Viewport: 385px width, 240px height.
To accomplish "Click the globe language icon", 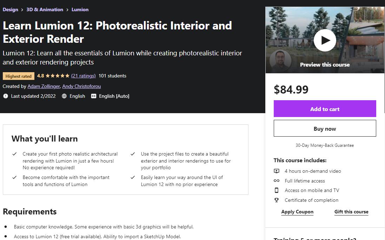I will pos(64,96).
